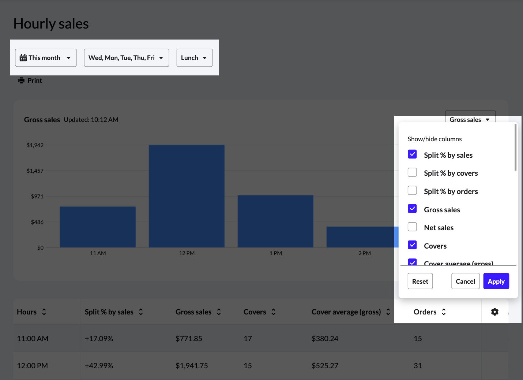
Task: Sort Orders column using sort arrows
Action: [x=444, y=312]
